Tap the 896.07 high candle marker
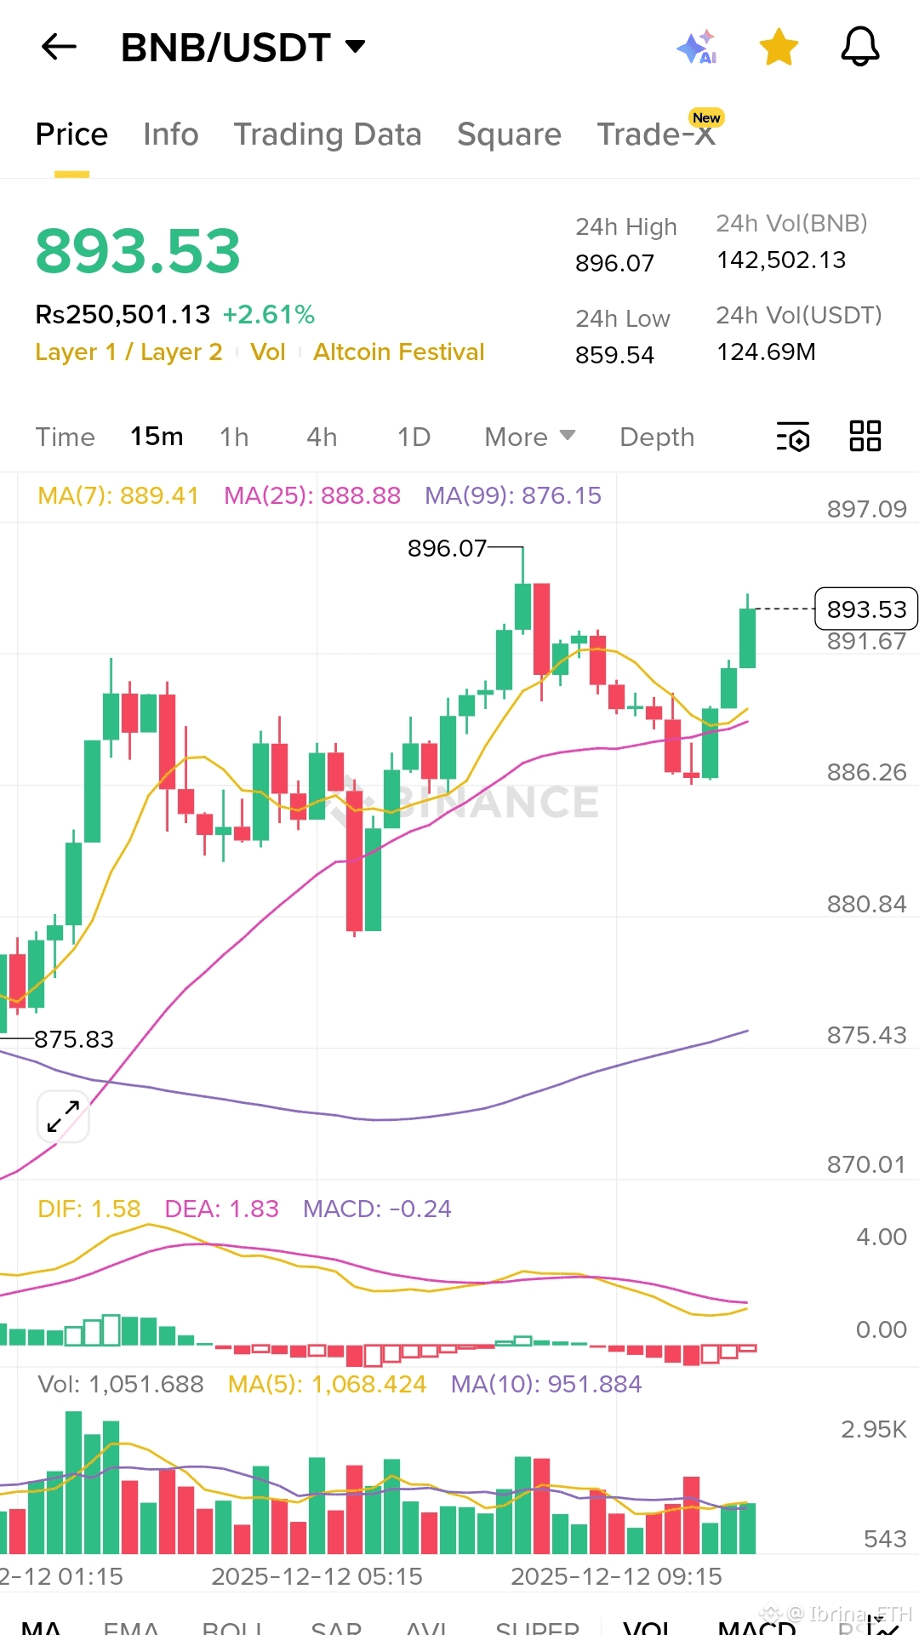Screen dimensions: 919x1635 pos(447,548)
